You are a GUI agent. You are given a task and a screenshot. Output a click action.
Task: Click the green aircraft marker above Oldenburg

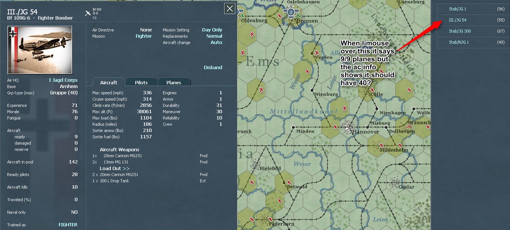242,16
